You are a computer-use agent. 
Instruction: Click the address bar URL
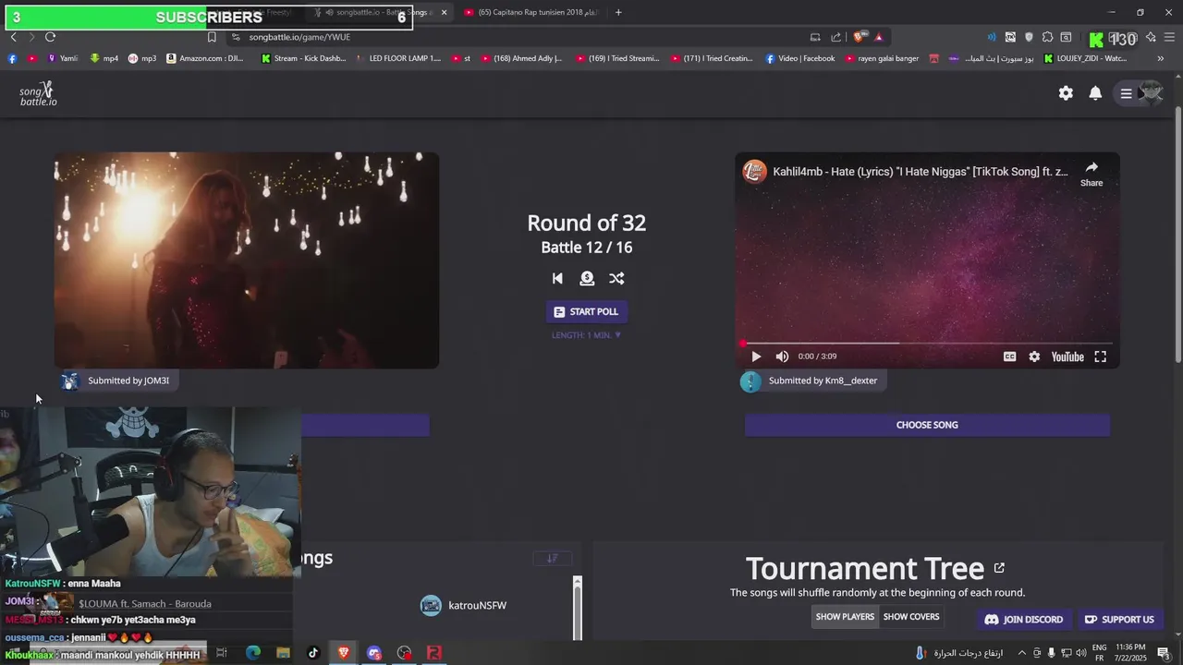[299, 37]
